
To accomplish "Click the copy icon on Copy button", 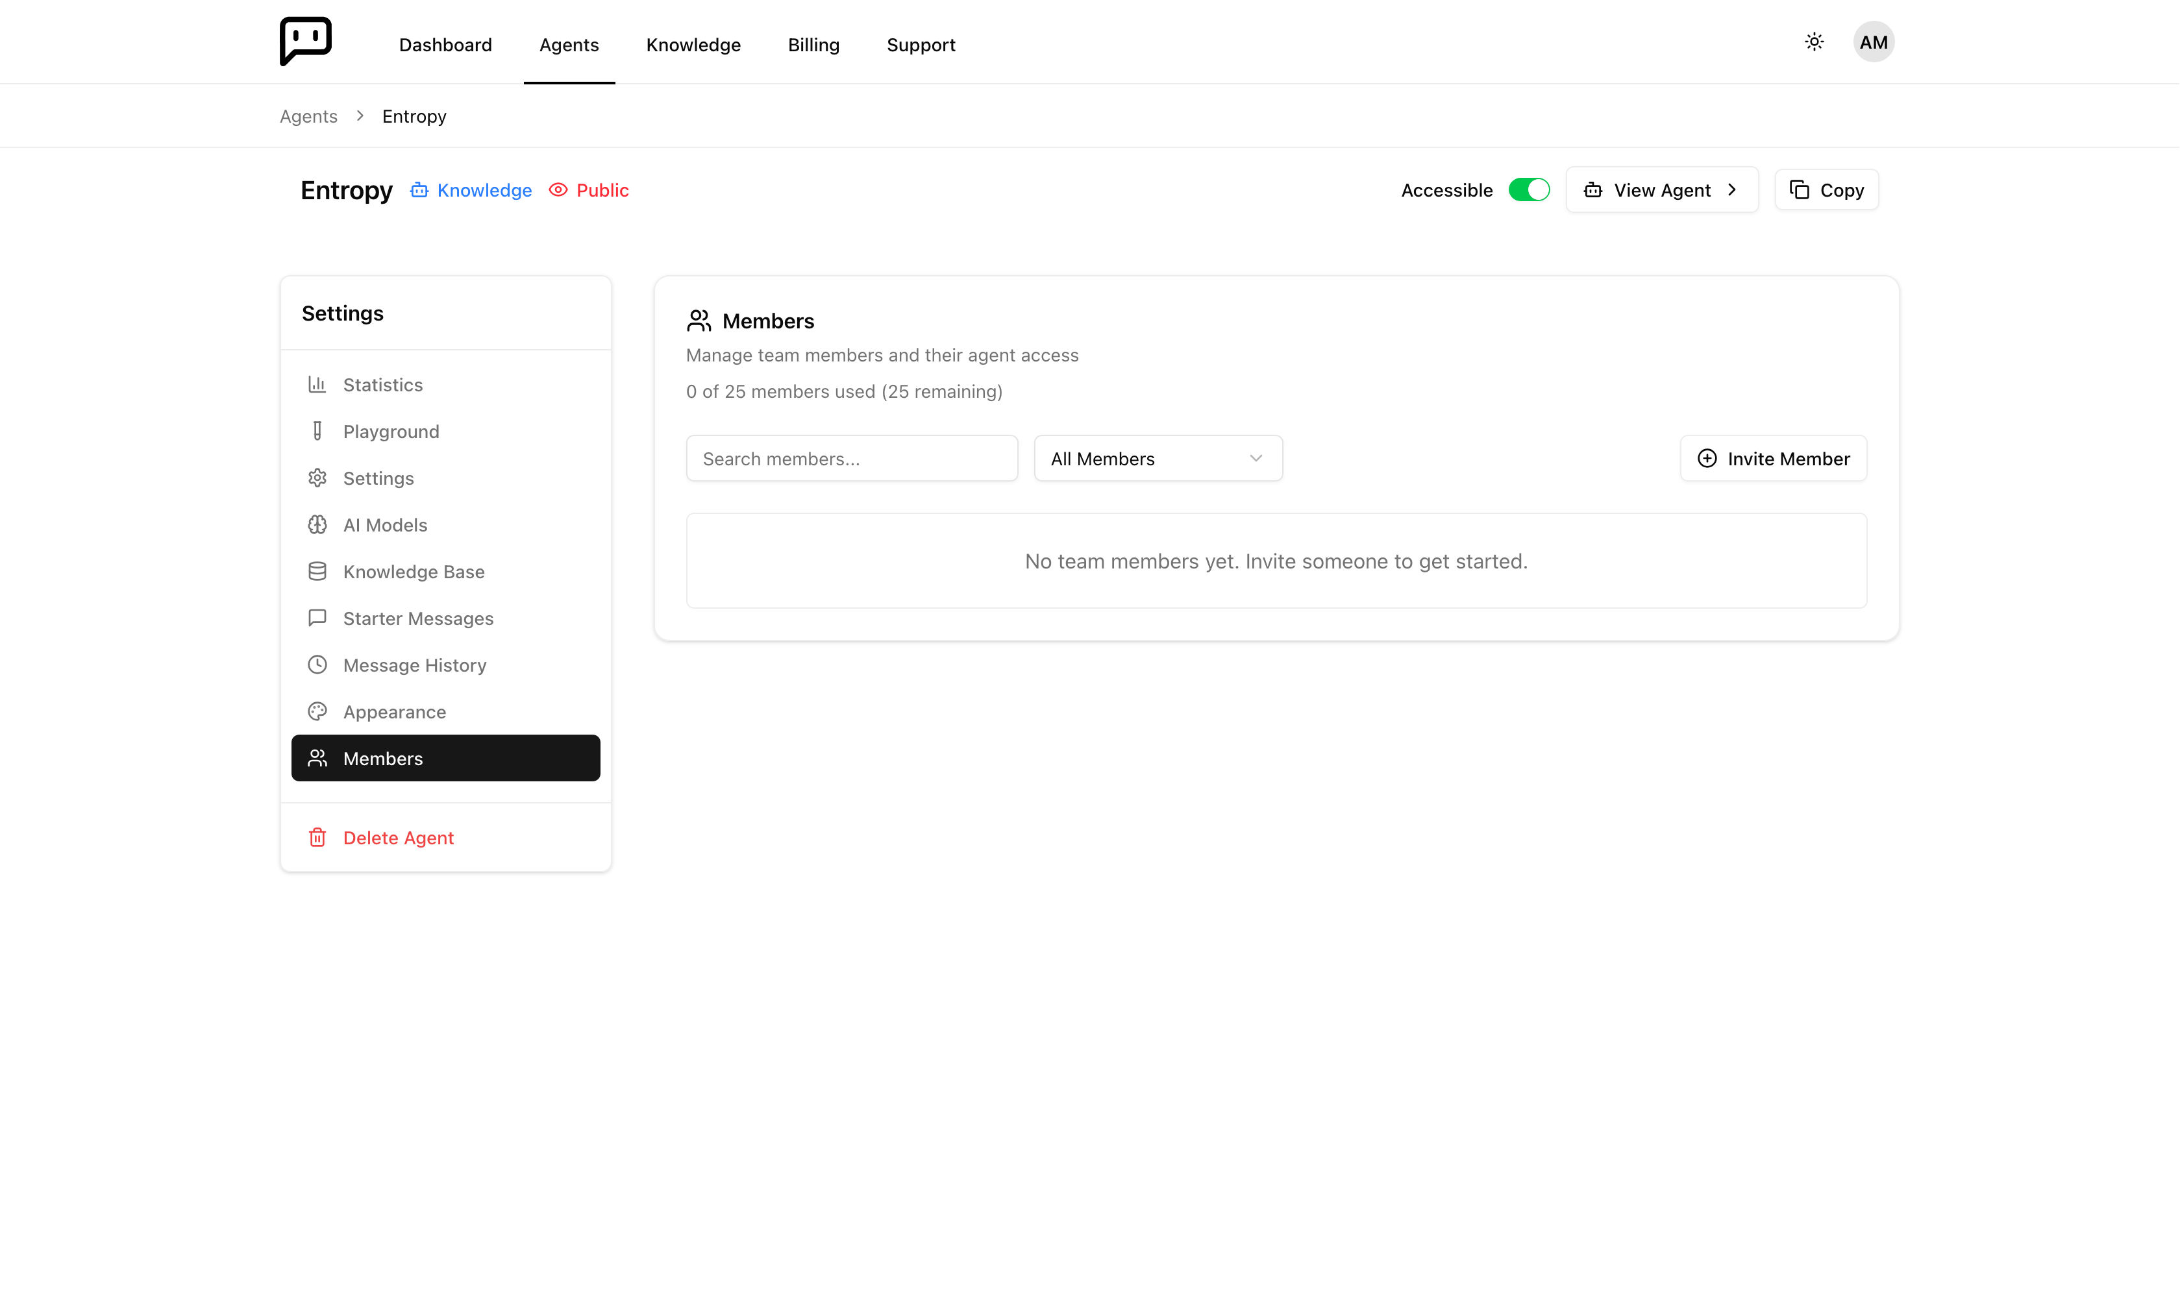I will point(1800,190).
